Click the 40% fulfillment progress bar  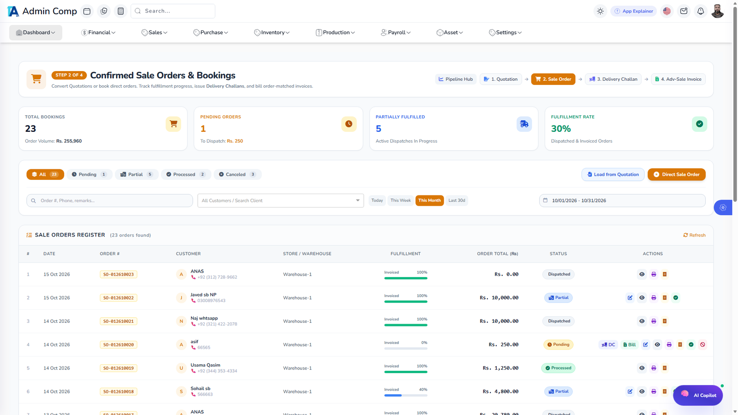click(x=406, y=395)
